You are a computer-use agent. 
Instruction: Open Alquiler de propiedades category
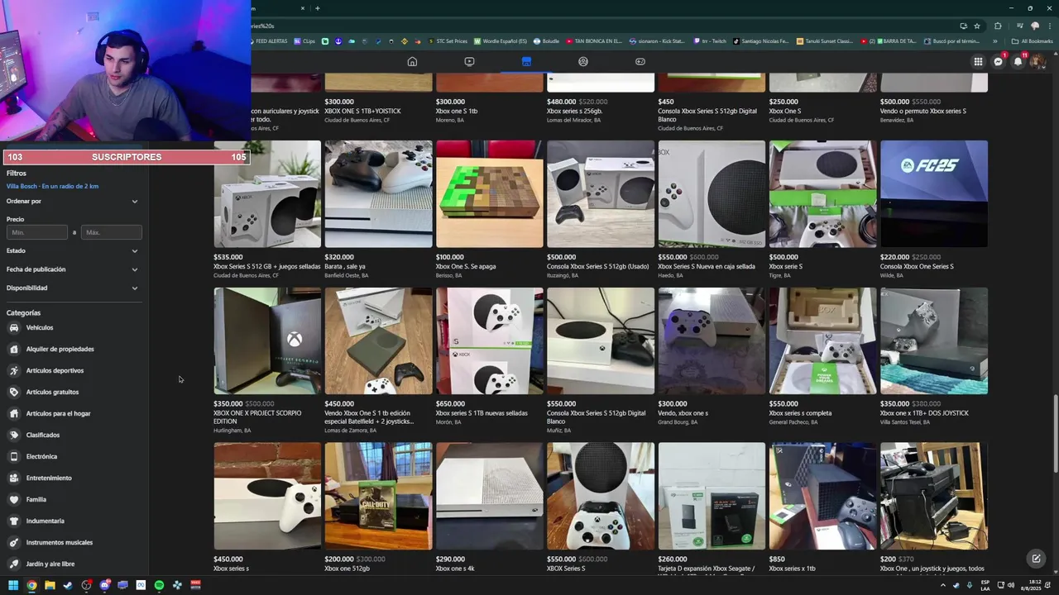60,350
